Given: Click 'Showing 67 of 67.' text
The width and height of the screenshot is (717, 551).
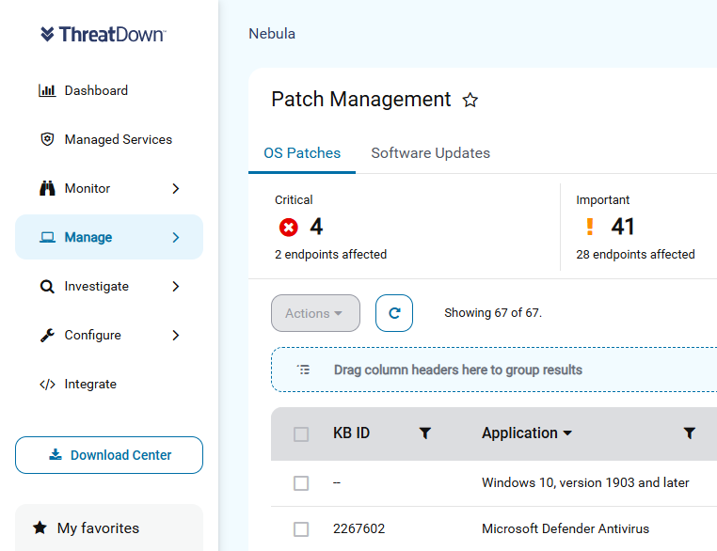Looking at the screenshot, I should pos(493,313).
